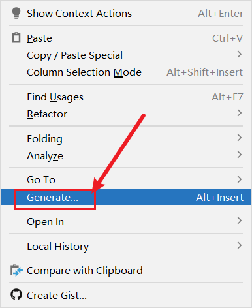Click the Paste menu entry text

coord(39,38)
